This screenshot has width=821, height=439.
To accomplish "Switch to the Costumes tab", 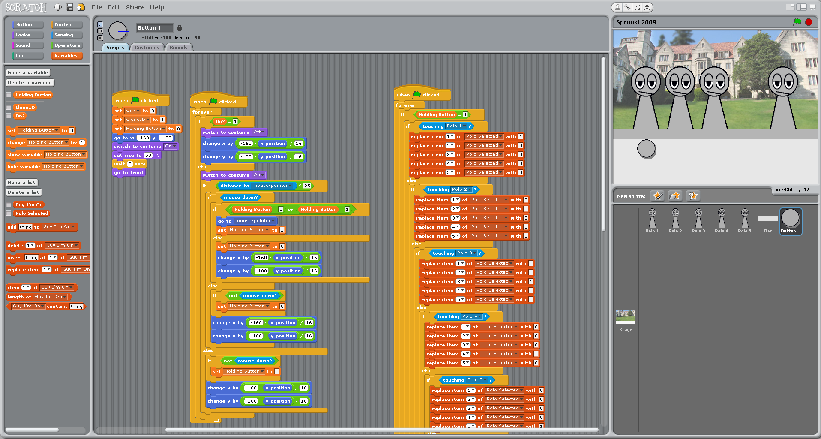I will [x=147, y=48].
